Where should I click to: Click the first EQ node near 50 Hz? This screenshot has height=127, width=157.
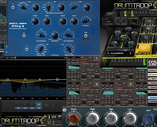tap(8, 79)
